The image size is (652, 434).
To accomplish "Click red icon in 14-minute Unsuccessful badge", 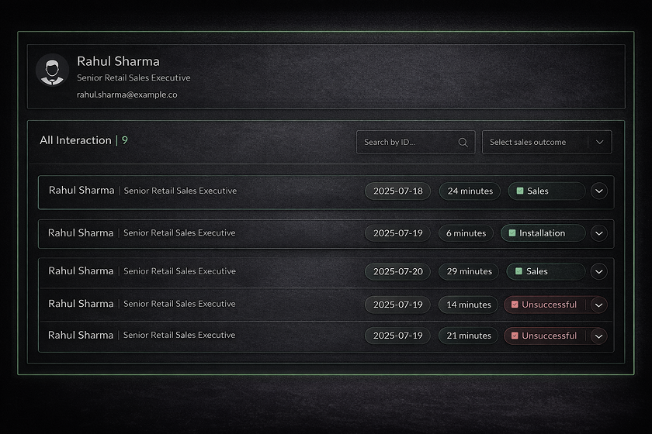I will point(515,305).
